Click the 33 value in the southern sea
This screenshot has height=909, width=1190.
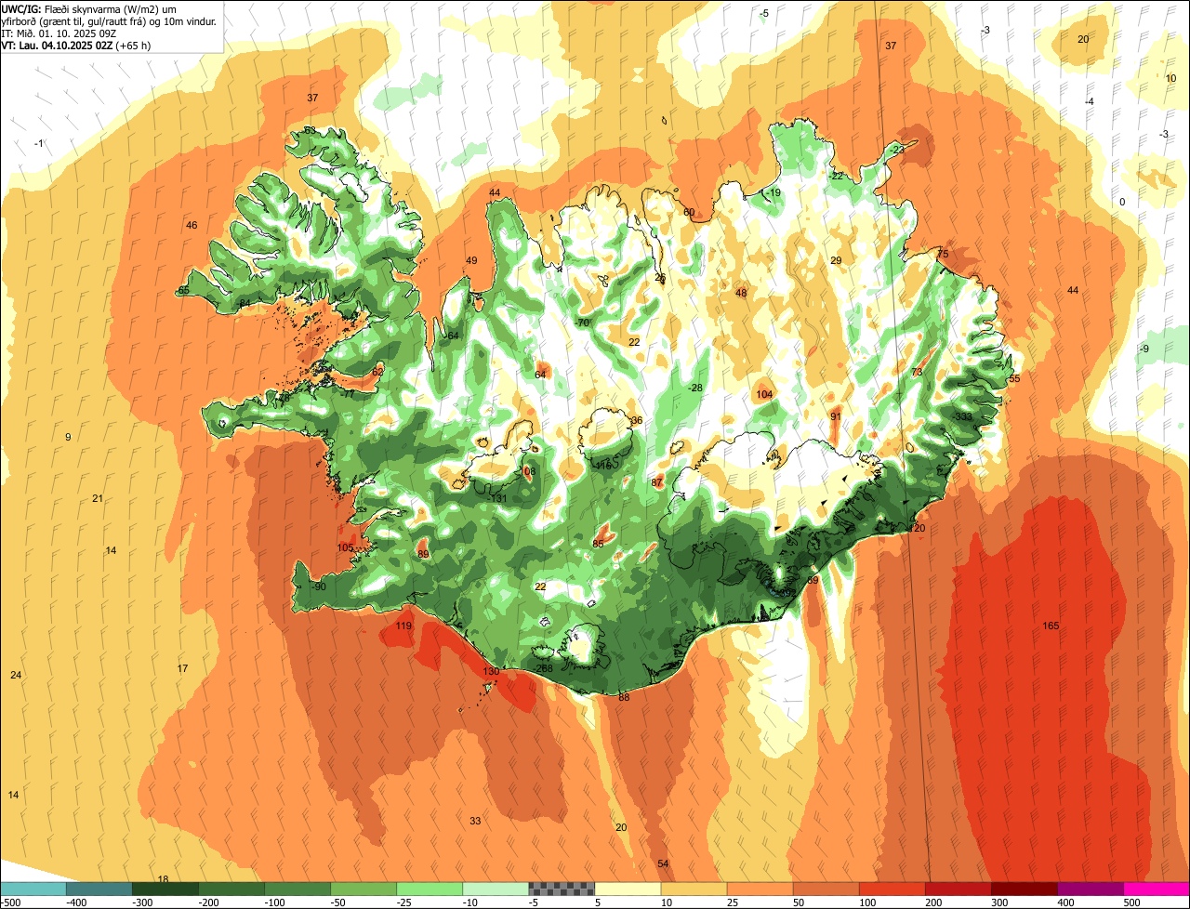pos(475,821)
